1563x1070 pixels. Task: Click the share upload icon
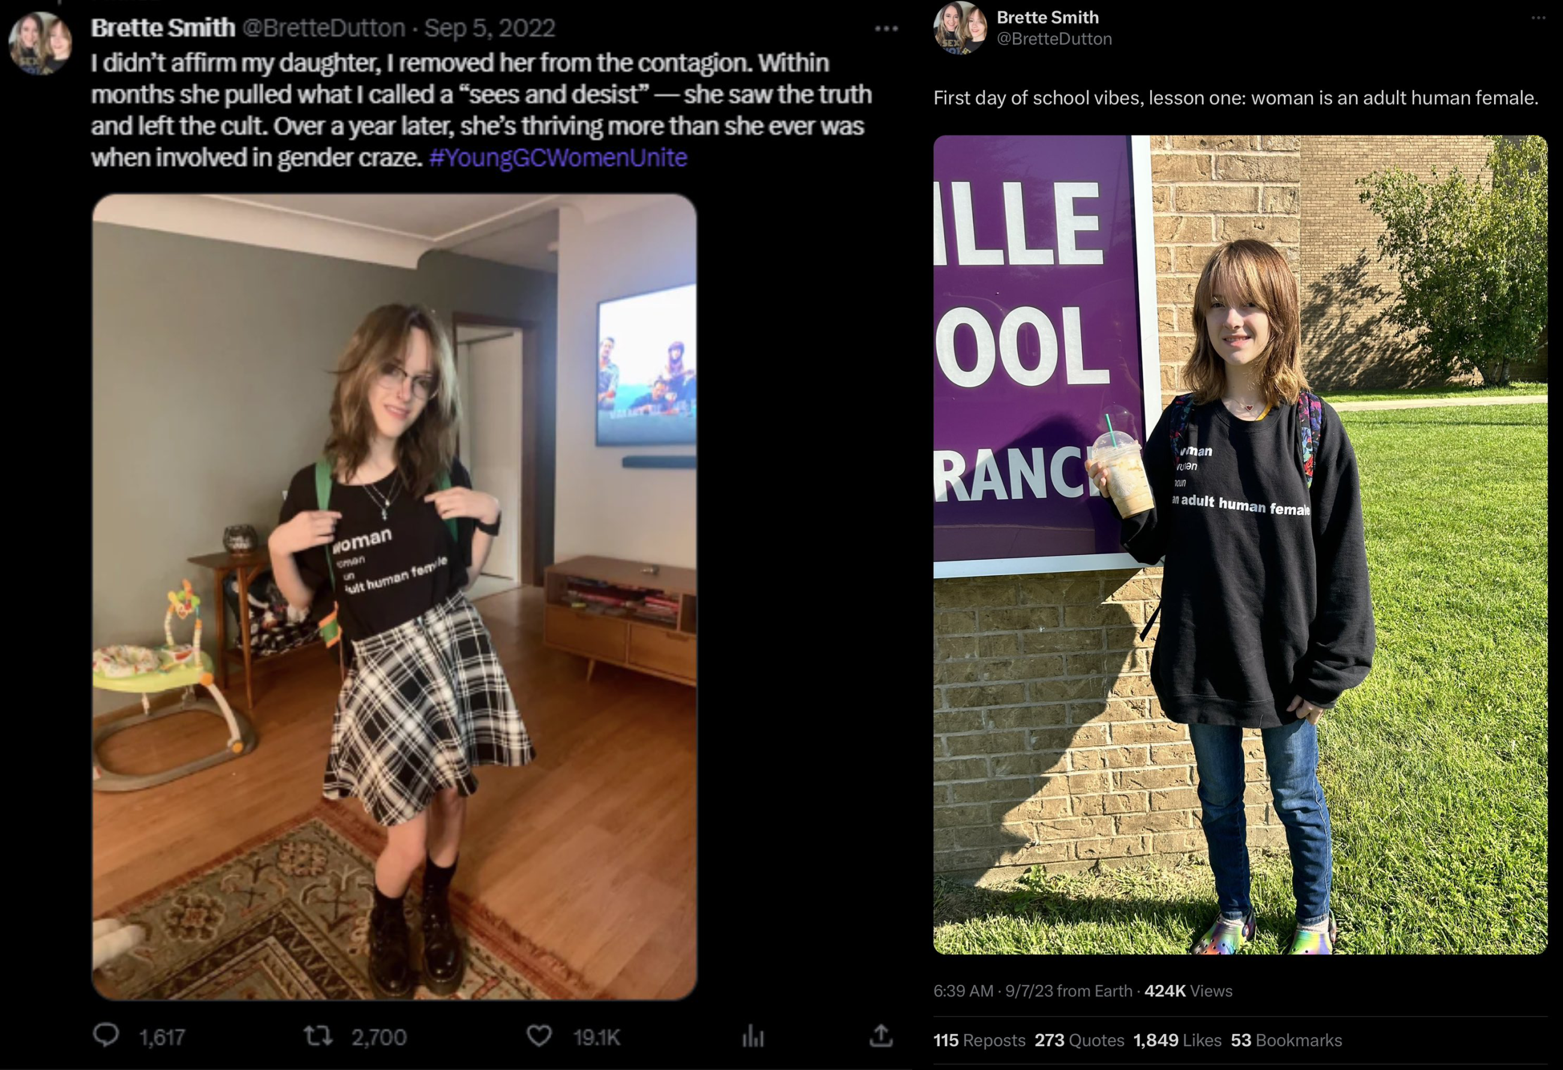tap(881, 1036)
